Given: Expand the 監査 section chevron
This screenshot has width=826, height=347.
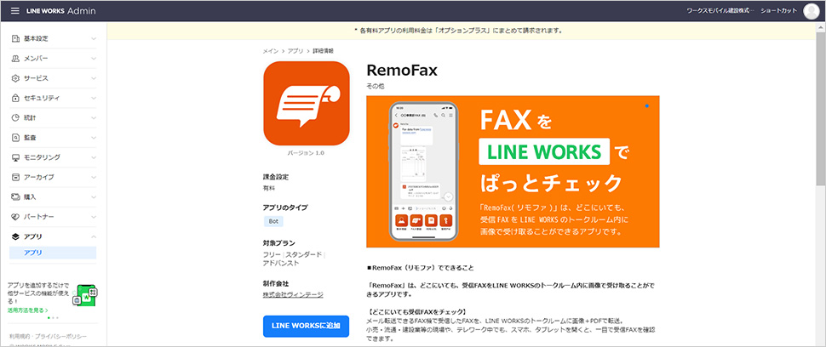Looking at the screenshot, I should pyautogui.click(x=93, y=138).
